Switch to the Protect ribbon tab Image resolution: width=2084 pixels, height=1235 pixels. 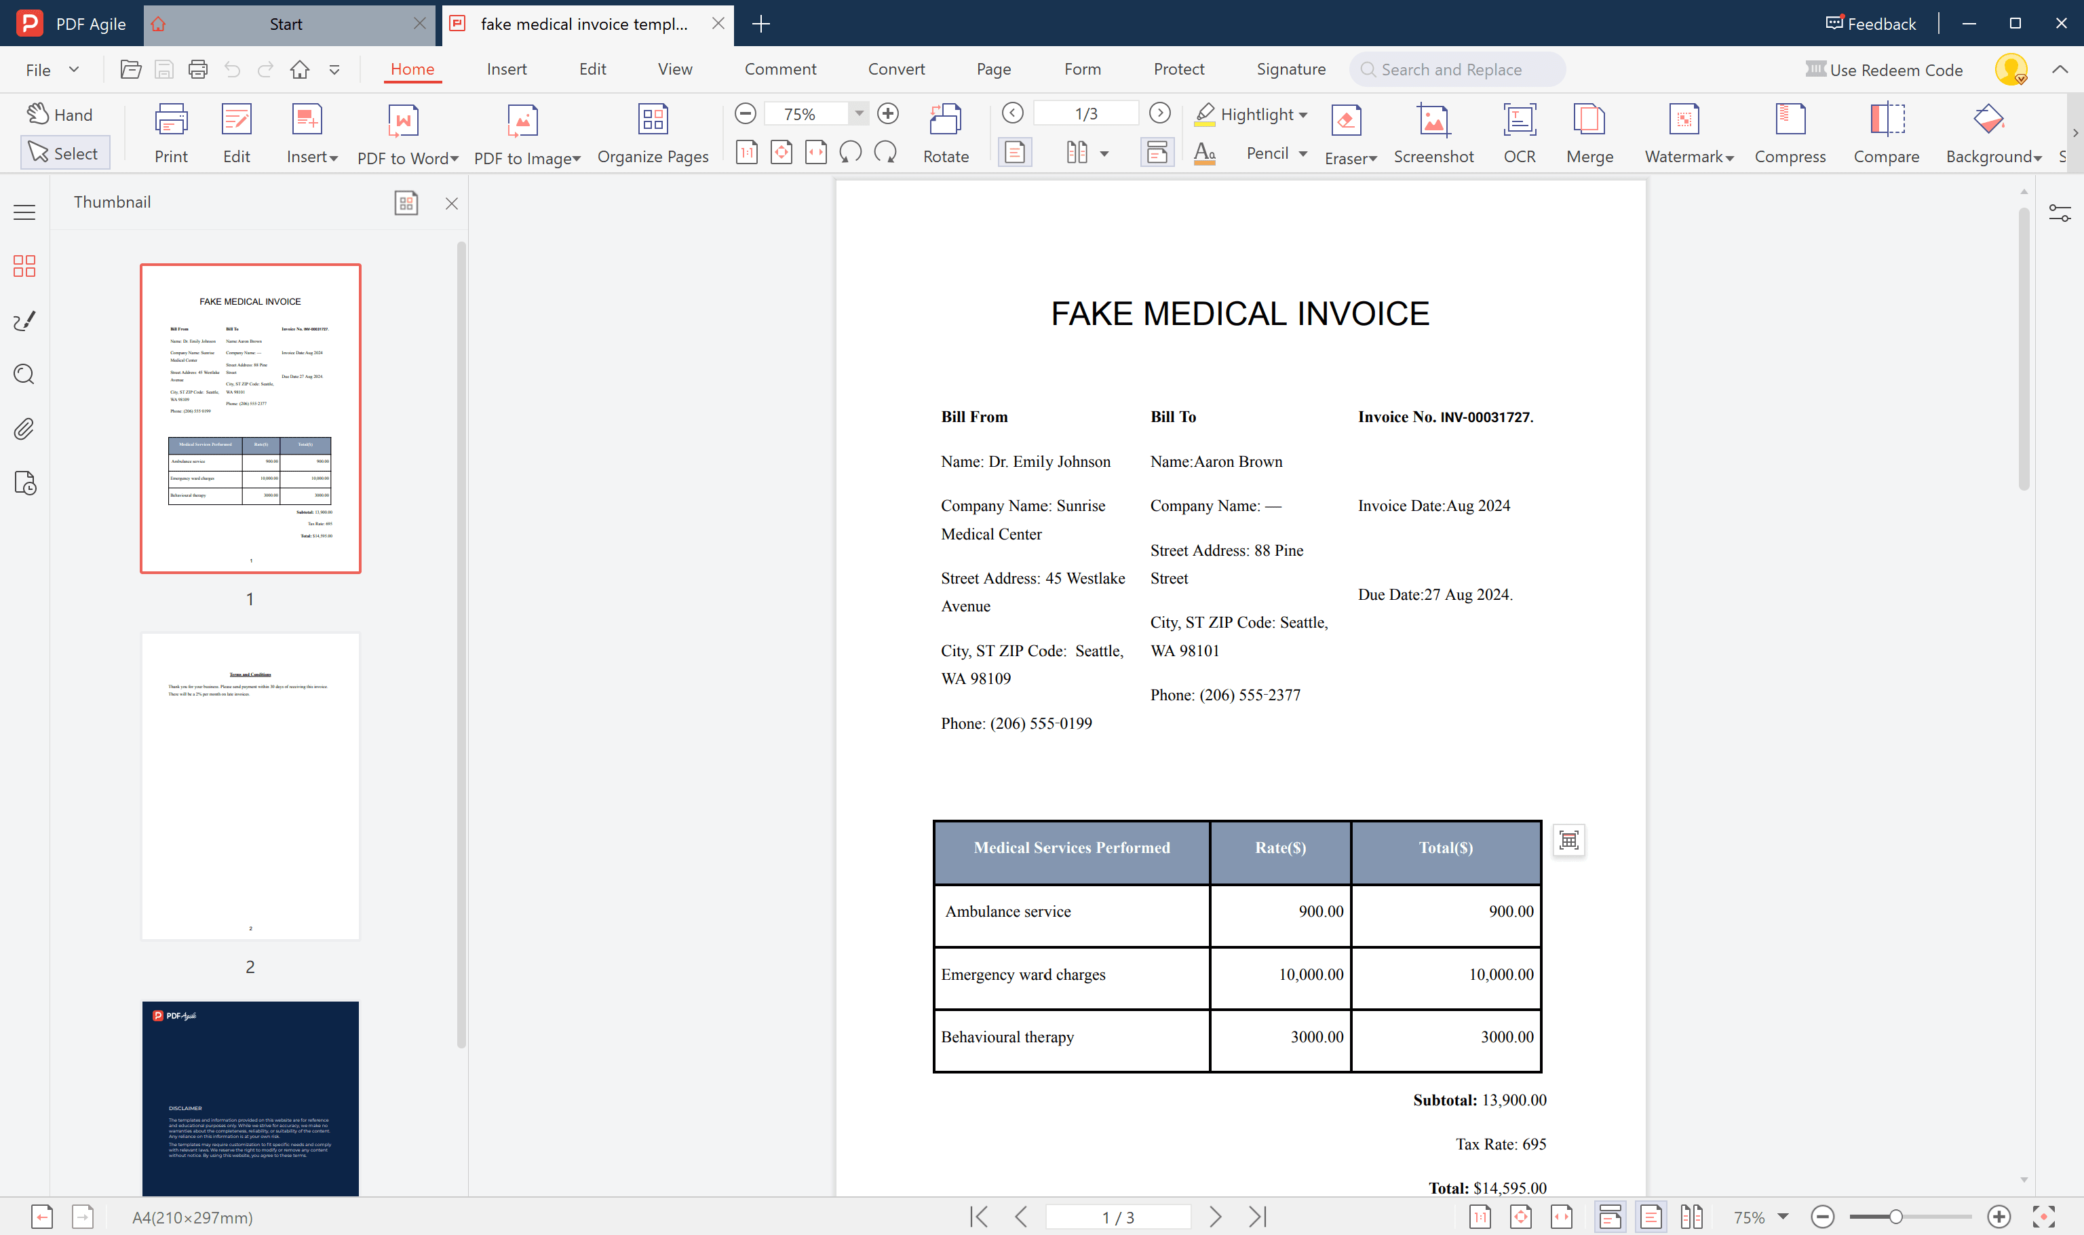(1178, 69)
